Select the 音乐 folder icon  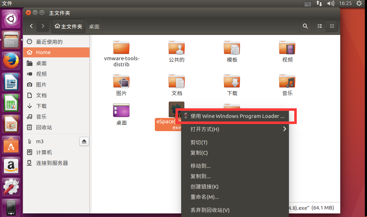(x=287, y=85)
